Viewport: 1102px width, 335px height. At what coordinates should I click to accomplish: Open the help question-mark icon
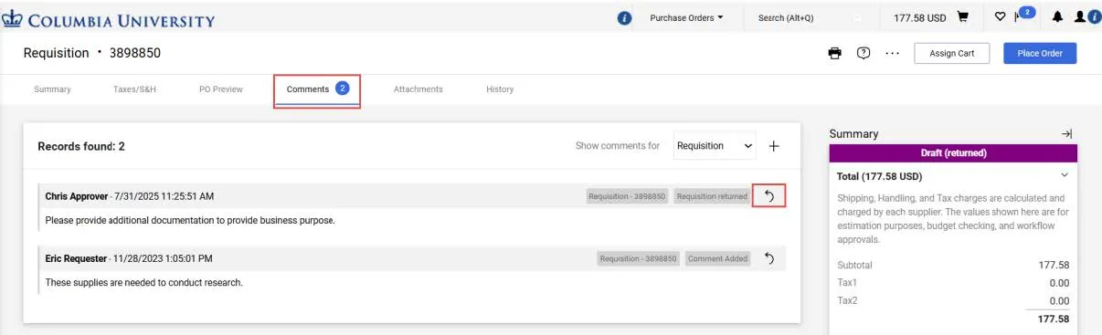tap(863, 53)
